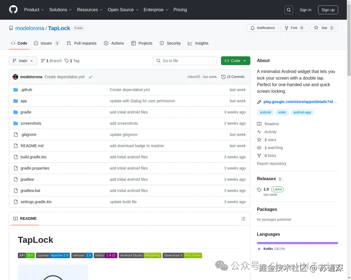This screenshot has width=351, height=280.
Task: Click the .gitignore file icon
Action: tap(16, 134)
